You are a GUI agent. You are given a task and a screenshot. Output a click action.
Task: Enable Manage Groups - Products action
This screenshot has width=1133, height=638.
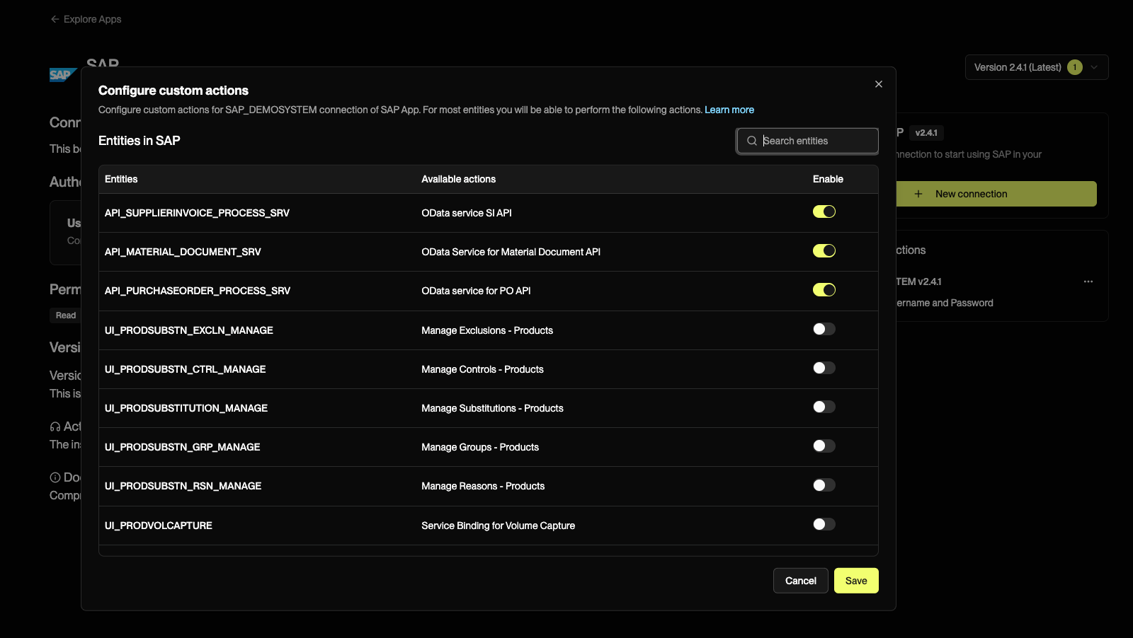(x=824, y=446)
